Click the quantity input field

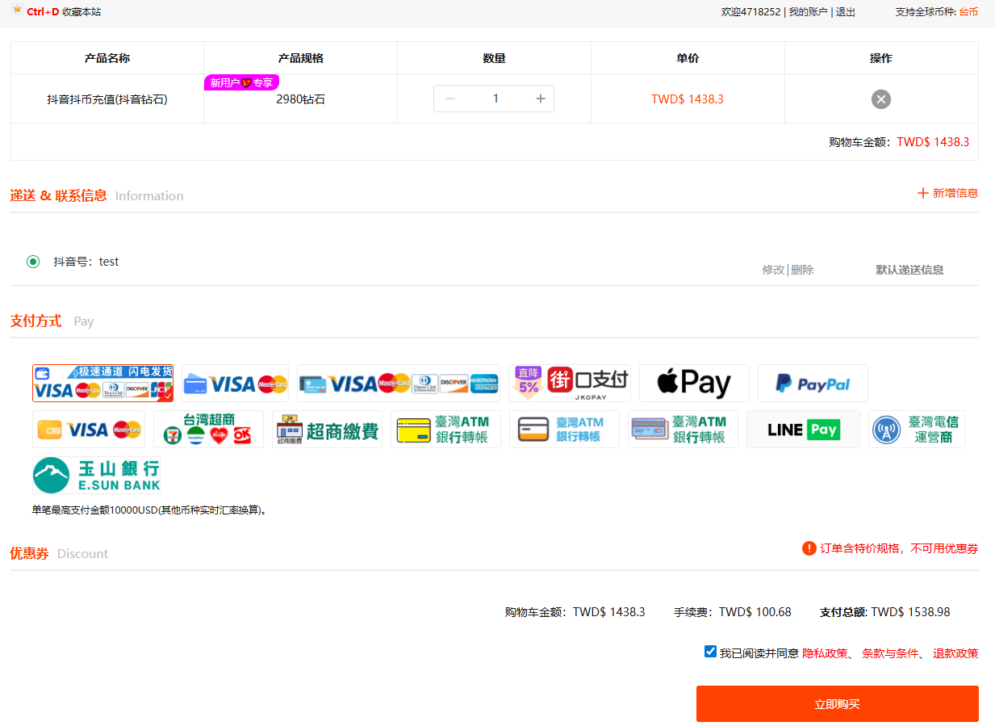coord(495,99)
